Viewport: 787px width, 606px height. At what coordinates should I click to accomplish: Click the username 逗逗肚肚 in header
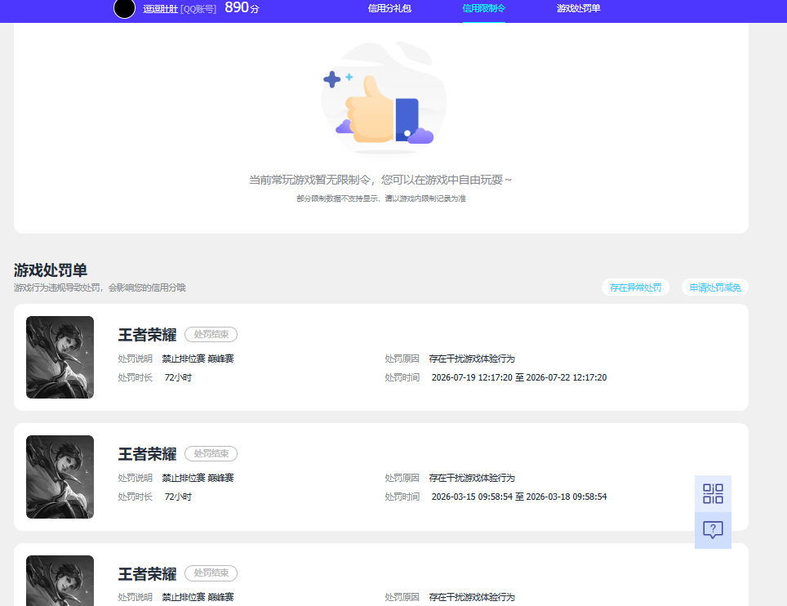[x=160, y=9]
